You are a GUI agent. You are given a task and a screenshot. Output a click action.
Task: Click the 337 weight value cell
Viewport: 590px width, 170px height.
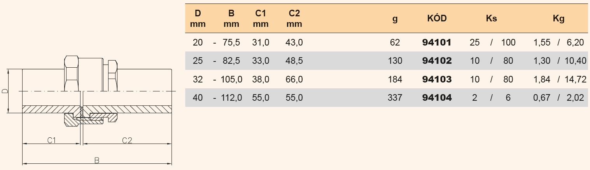(395, 98)
